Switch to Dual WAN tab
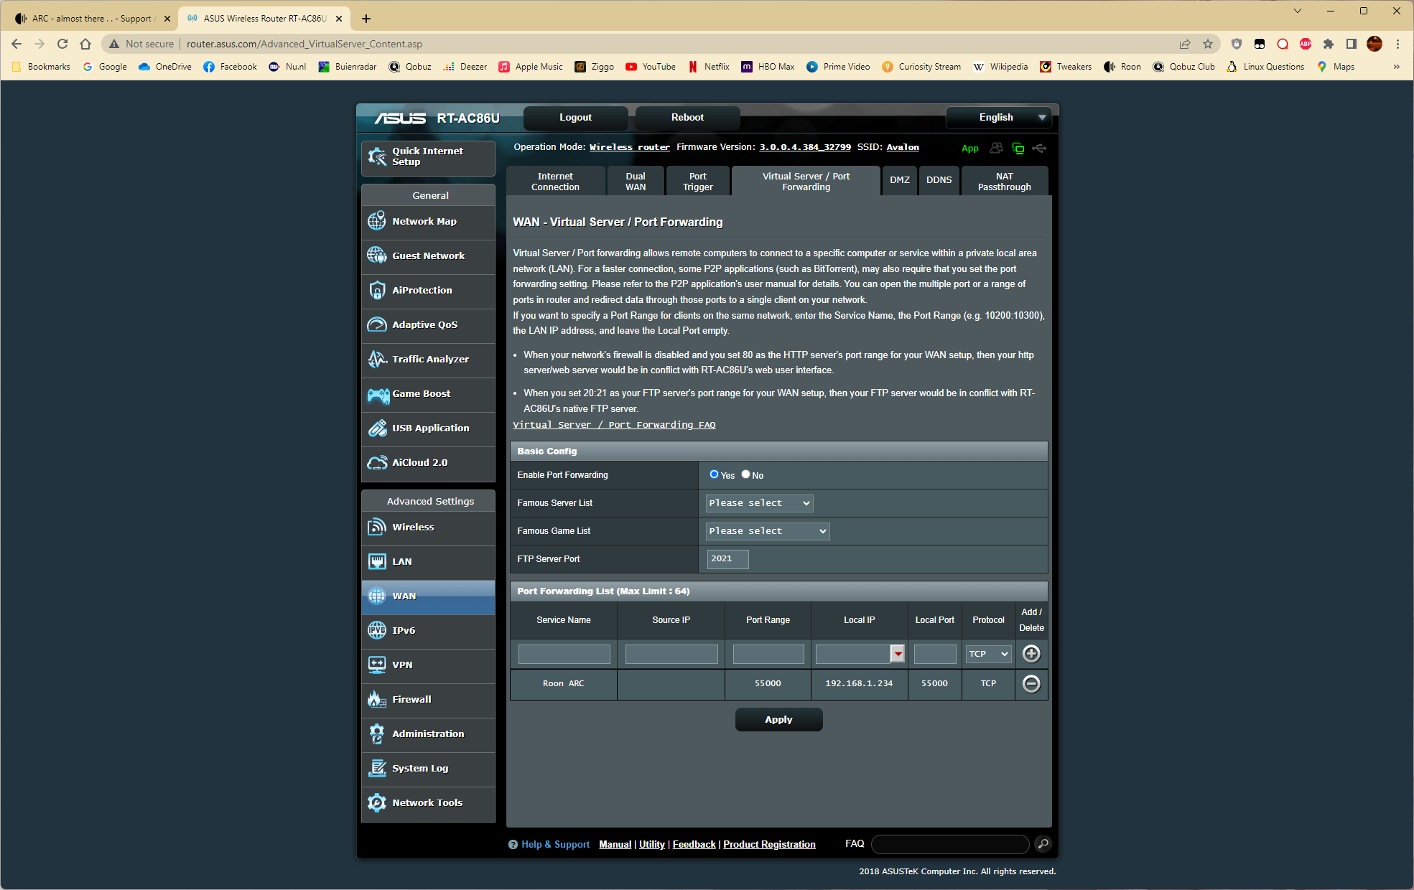Screen dimensions: 1414x890 636,182
